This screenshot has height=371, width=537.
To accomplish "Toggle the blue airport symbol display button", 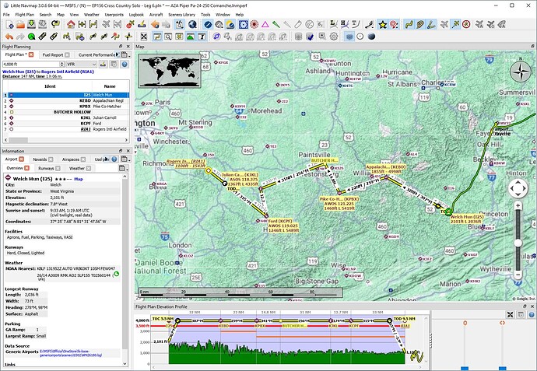I will [208, 24].
